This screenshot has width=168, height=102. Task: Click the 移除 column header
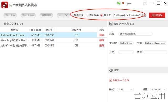[x=102, y=30]
